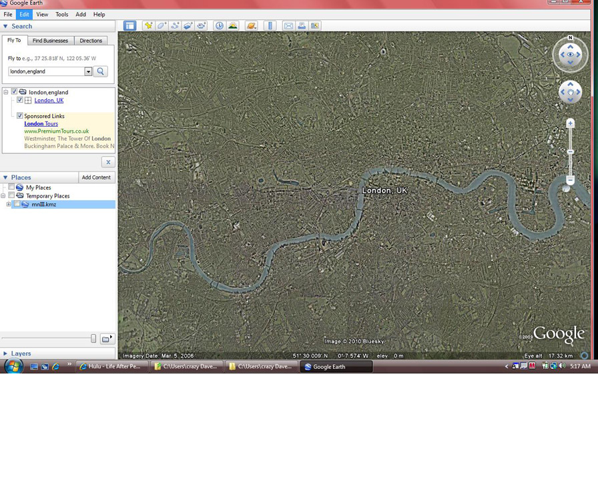Click the Add Content button
Viewport: 598px width, 499px height.
pos(96,177)
